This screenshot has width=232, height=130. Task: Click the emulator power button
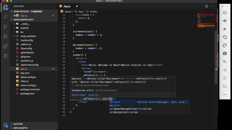point(225,13)
